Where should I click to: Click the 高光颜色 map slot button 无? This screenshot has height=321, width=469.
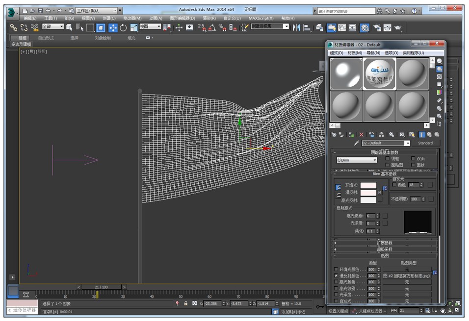click(407, 282)
